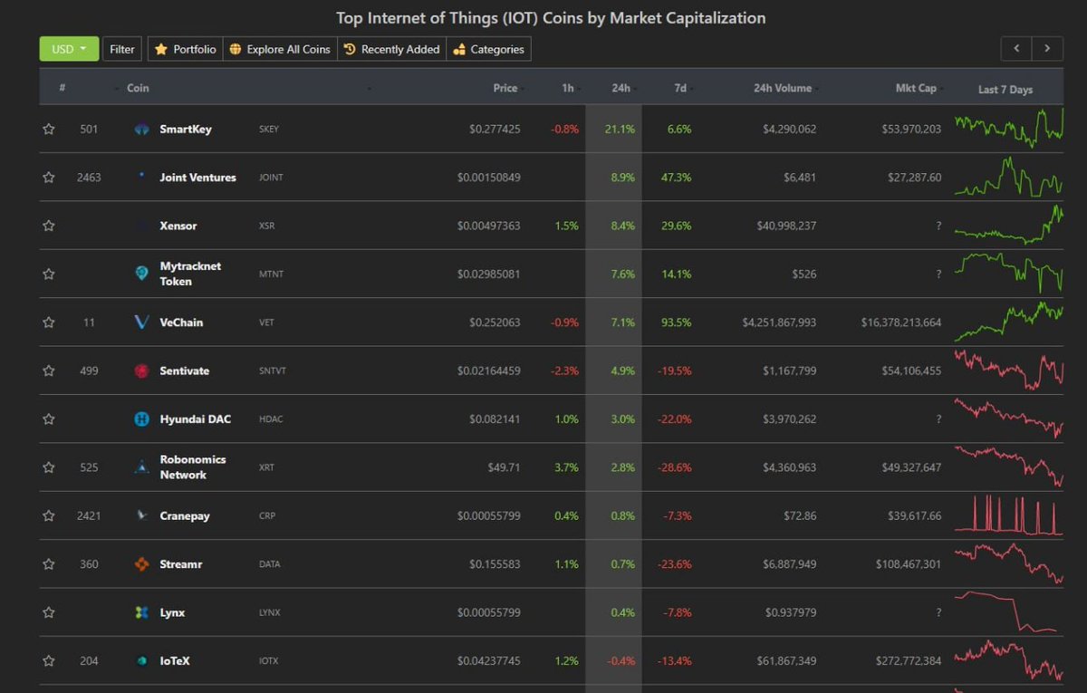
Task: Click the Joint Ventures logo icon
Action: tap(141, 177)
